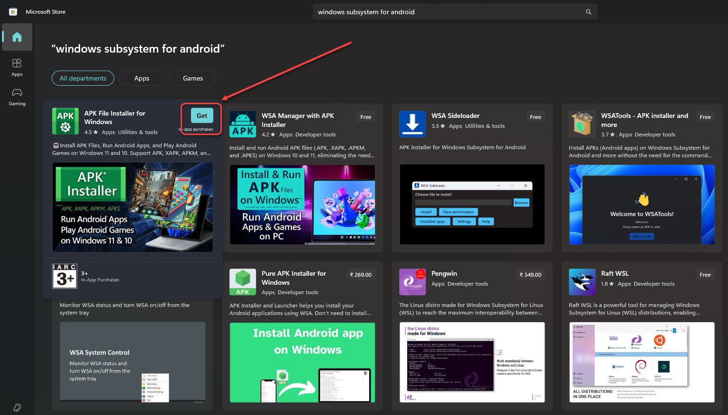
Task: Click the Raft WSL app icon
Action: coord(582,281)
